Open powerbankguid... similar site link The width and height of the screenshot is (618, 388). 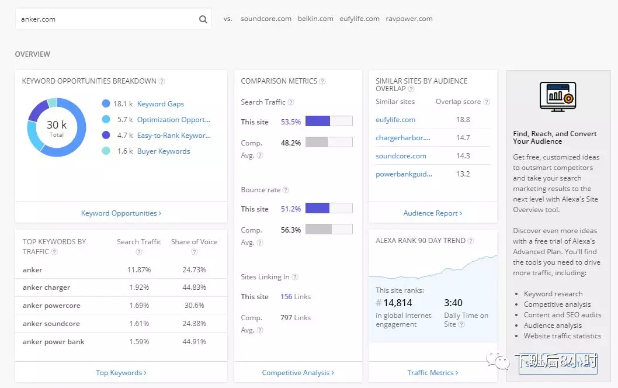pos(404,174)
